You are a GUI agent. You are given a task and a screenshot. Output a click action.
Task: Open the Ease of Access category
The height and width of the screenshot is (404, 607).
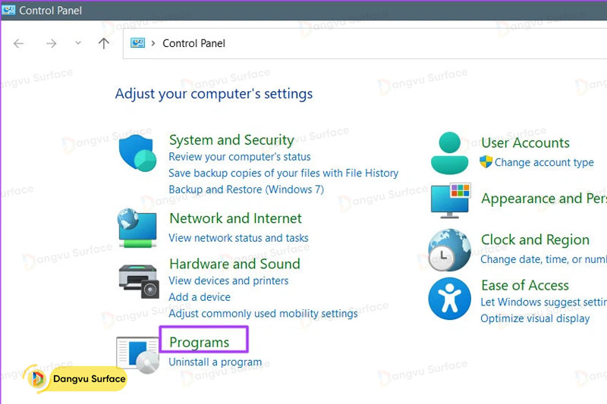click(525, 286)
